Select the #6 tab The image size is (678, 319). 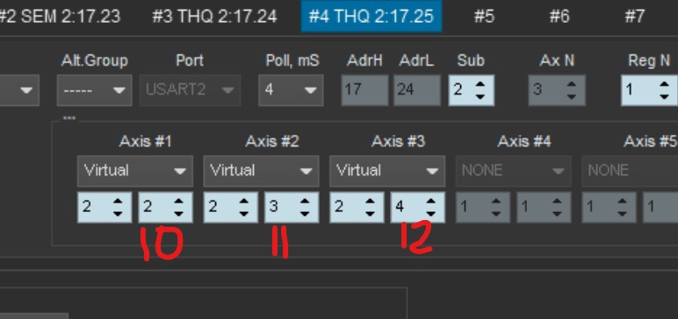559,17
